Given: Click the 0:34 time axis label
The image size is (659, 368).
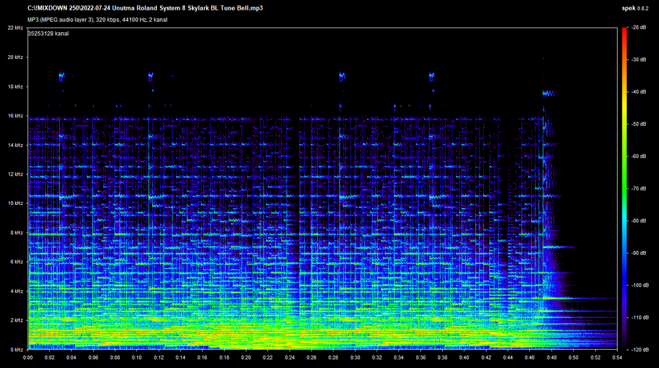Looking at the screenshot, I should pyautogui.click(x=399, y=358).
